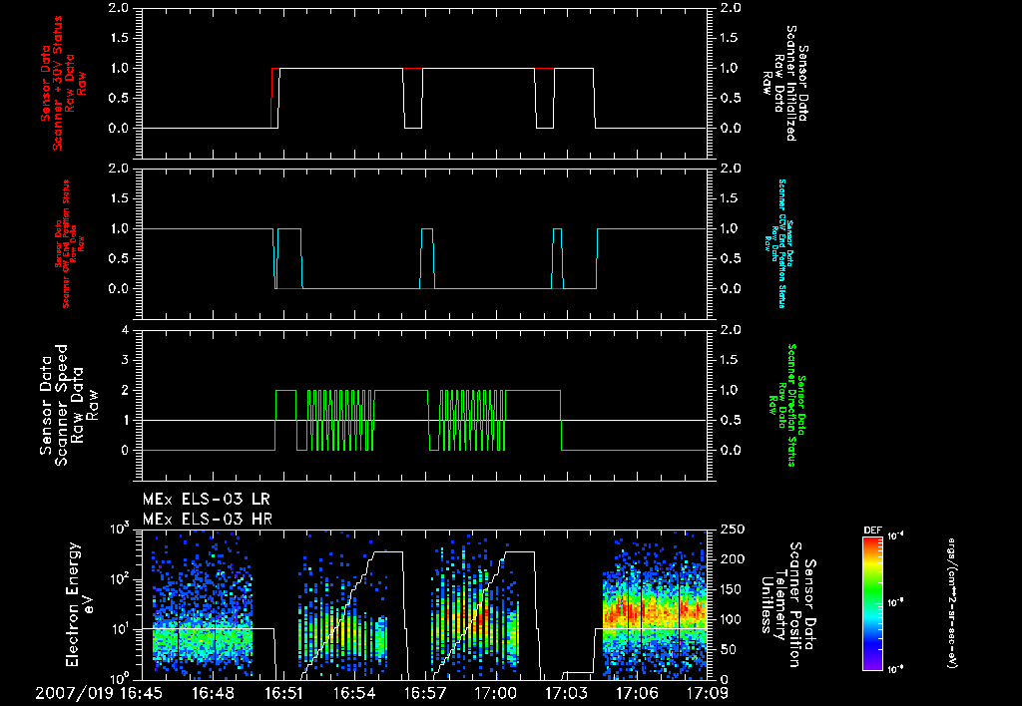
Task: Click the 10^-4 label at the color bar top
Action: [896, 536]
